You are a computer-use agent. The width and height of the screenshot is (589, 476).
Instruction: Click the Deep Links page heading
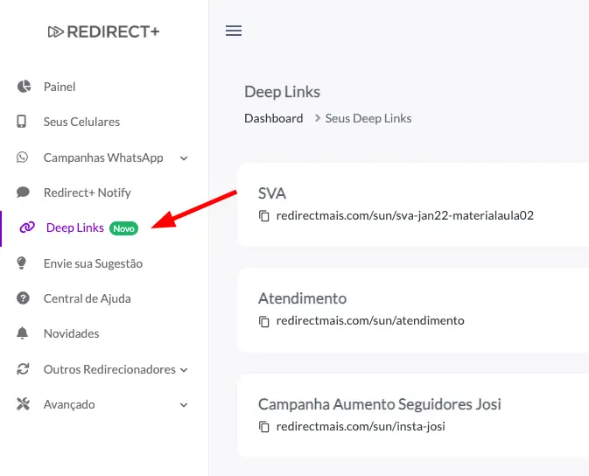click(x=282, y=92)
